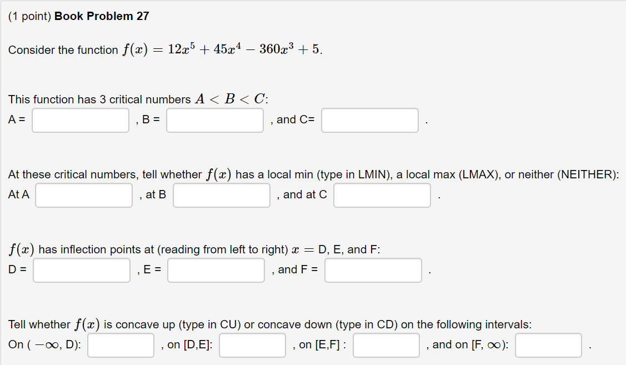Viewport: 626px width, 365px height.
Task: Click the inflection point F input box
Action: [x=373, y=270]
